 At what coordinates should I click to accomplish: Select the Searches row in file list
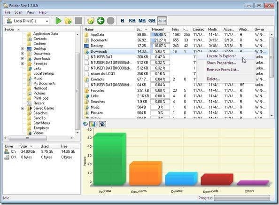(176, 102)
